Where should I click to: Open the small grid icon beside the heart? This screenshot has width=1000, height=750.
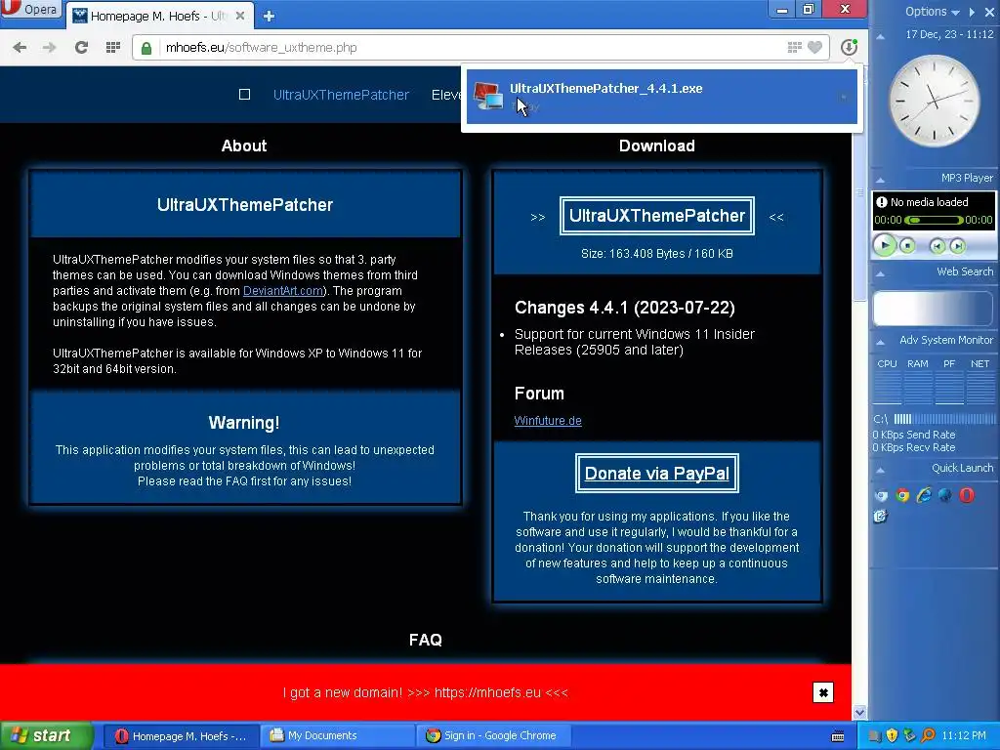click(794, 47)
